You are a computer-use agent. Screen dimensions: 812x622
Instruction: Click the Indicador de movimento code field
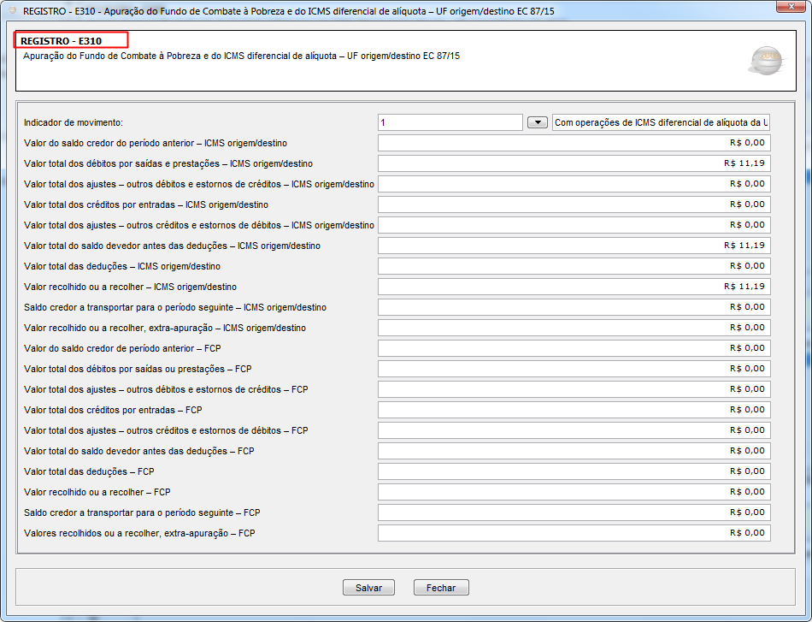click(x=450, y=122)
